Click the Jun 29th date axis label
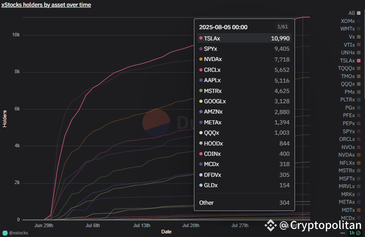 [44, 225]
